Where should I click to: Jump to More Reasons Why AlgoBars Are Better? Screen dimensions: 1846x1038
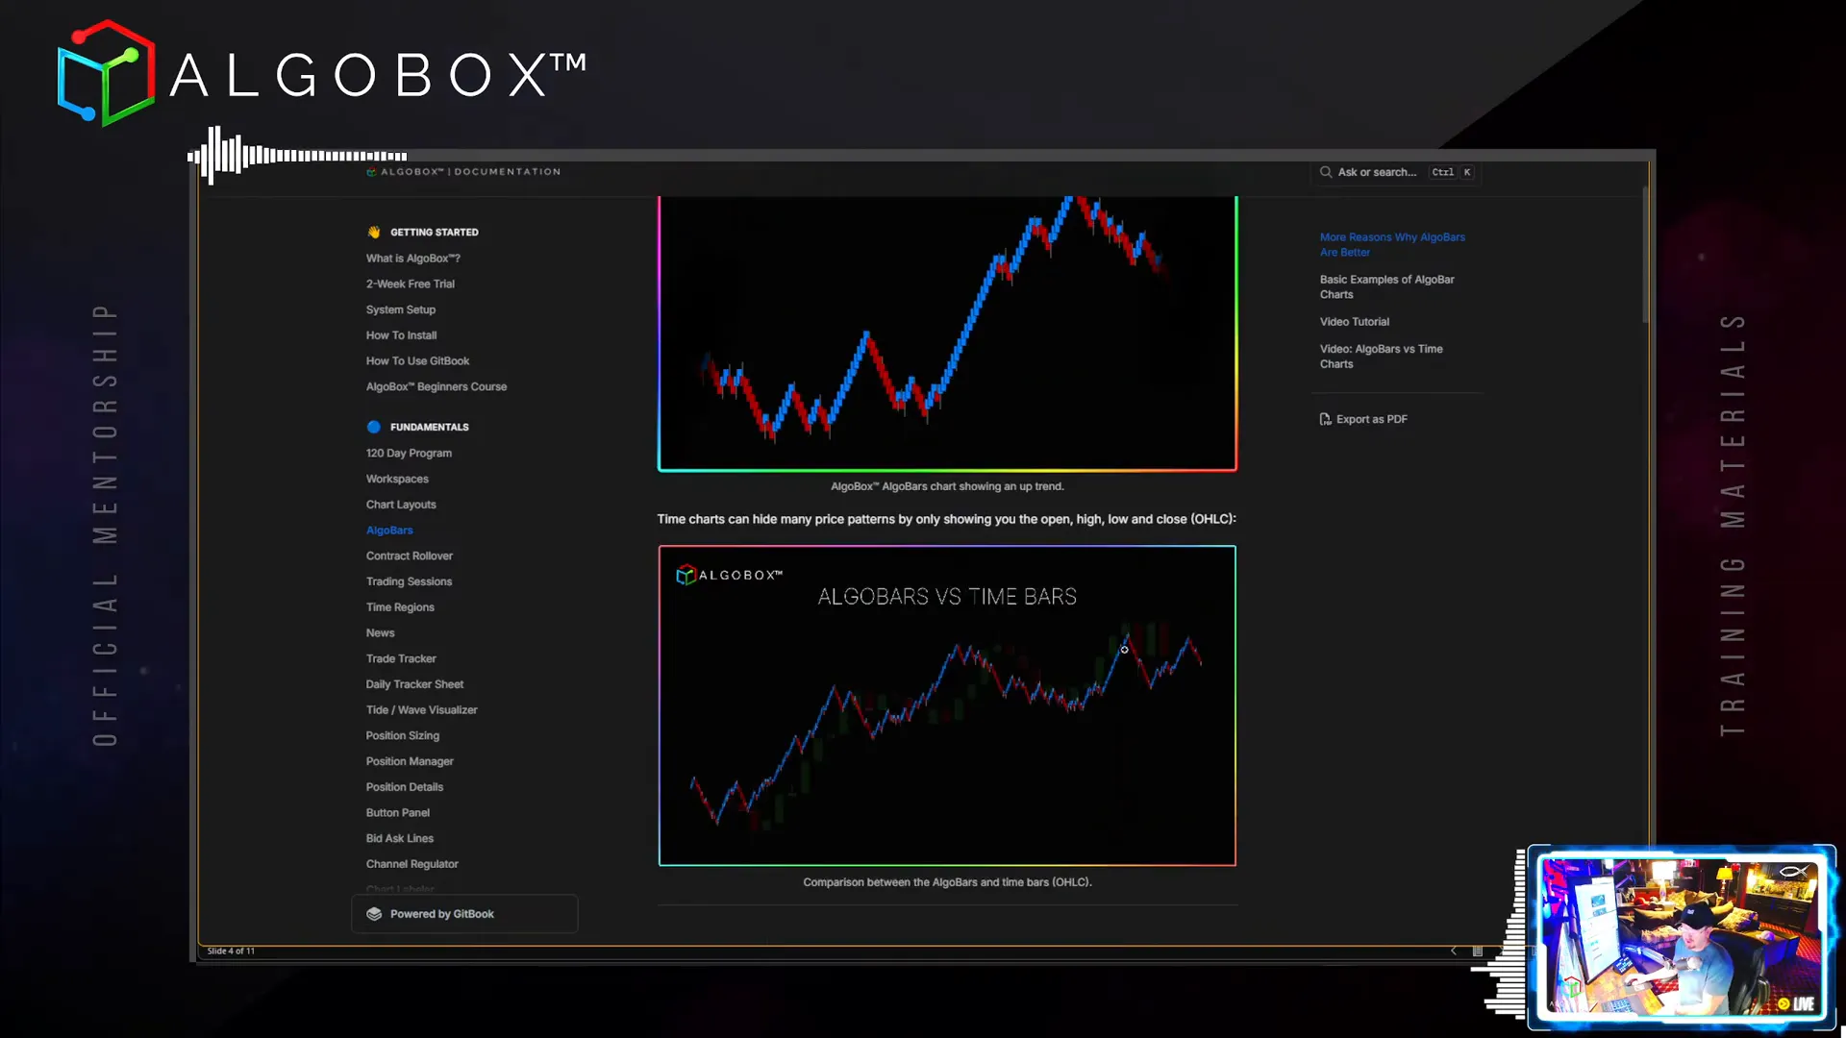1392,245
